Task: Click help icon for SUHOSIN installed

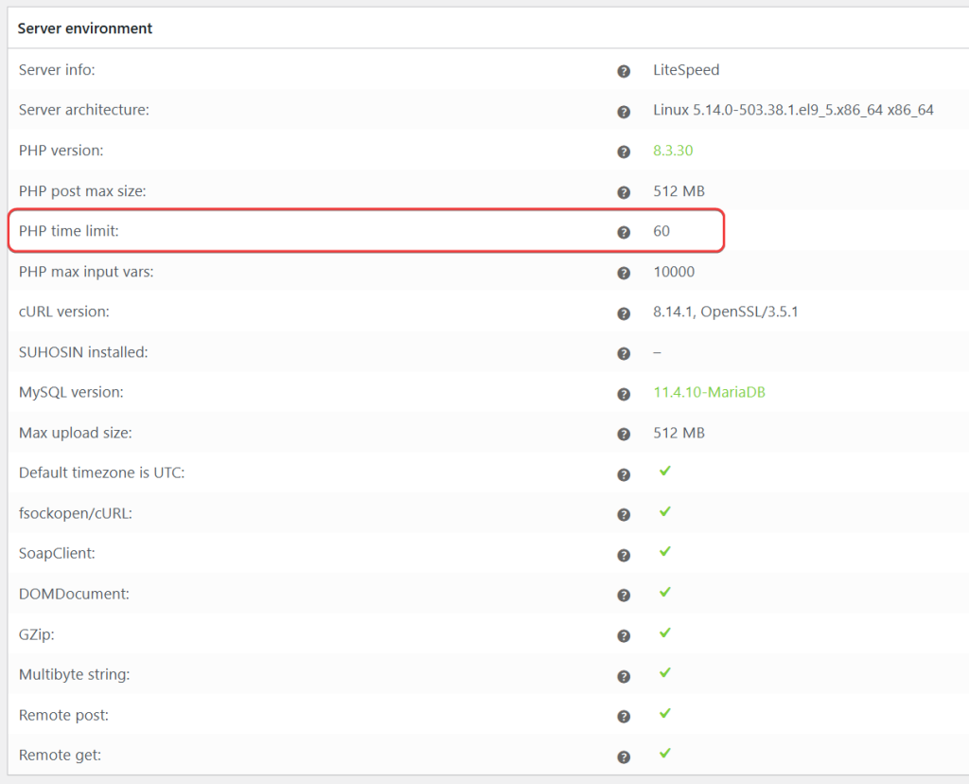Action: coord(624,353)
